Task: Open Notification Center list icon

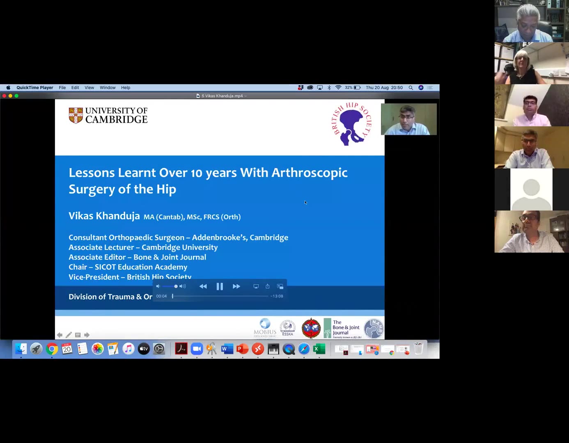Action: 430,87
